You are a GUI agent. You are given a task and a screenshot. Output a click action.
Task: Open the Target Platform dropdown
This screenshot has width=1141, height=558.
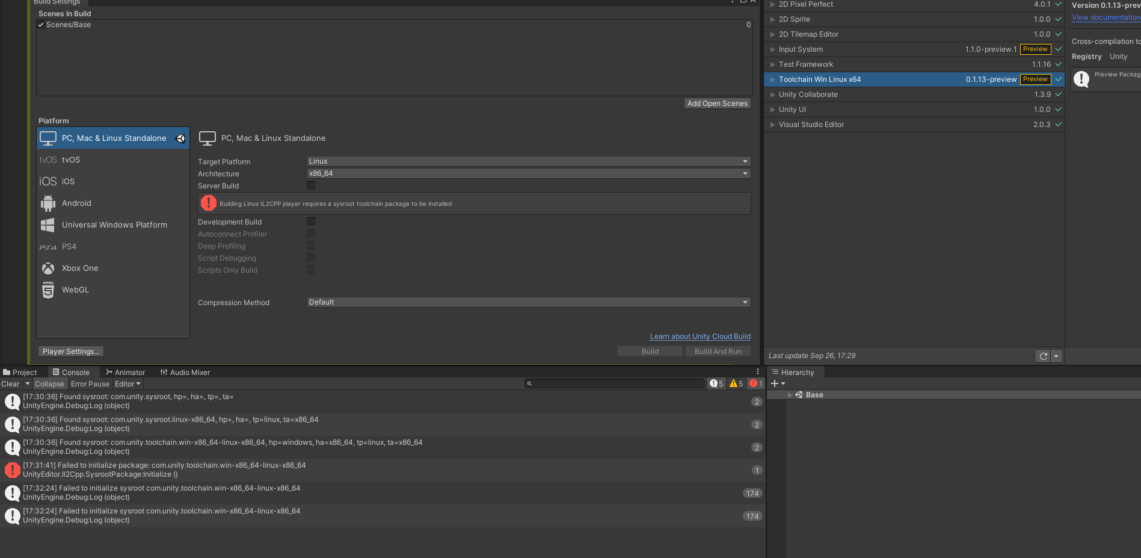527,161
